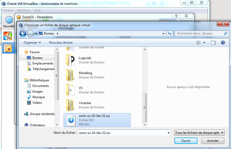Image resolution: width=231 pixels, height=149 pixels.
Task: Click the VS folder icon
Action: (70, 90)
